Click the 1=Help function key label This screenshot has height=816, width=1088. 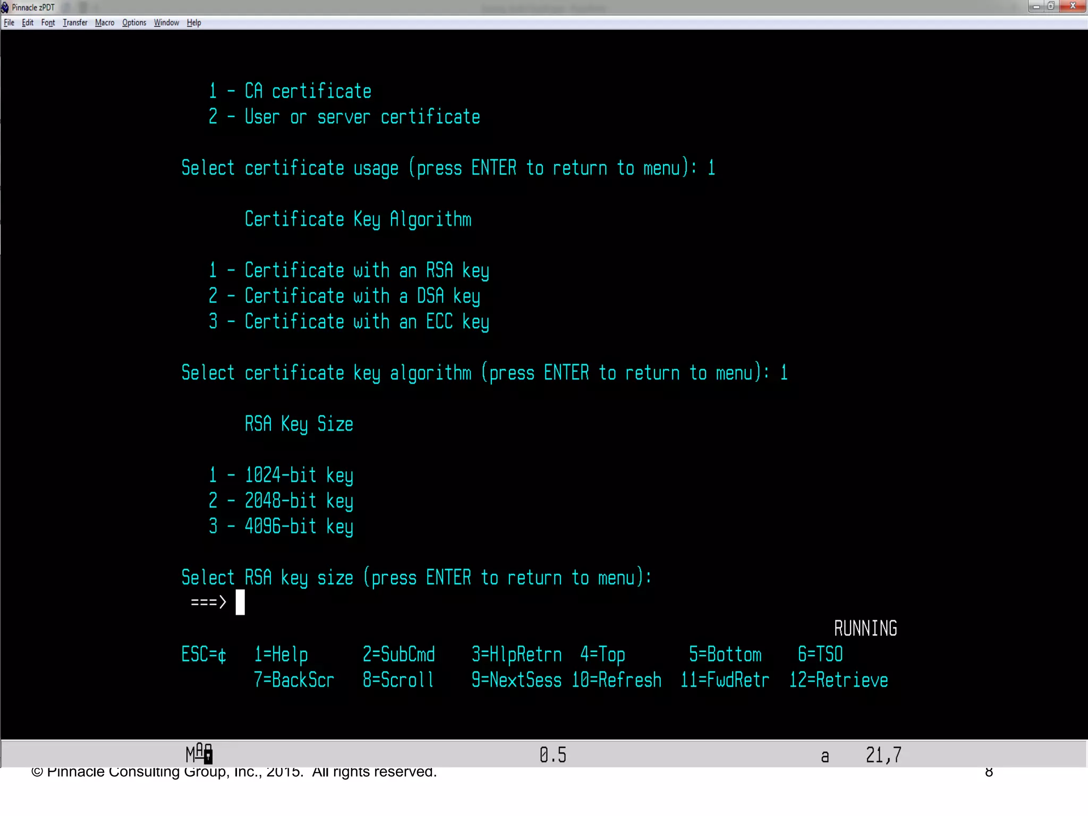tap(281, 654)
